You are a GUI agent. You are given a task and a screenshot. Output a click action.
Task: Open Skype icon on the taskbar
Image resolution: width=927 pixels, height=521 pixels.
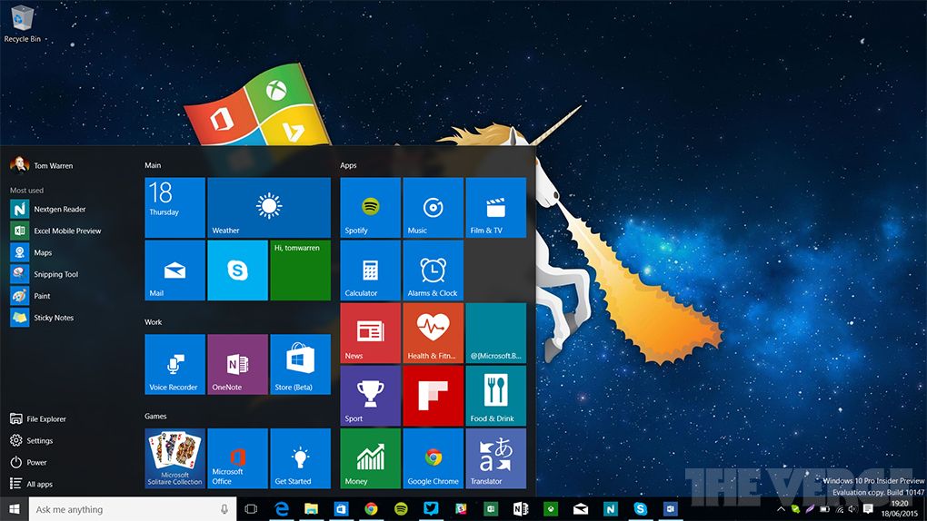[641, 509]
